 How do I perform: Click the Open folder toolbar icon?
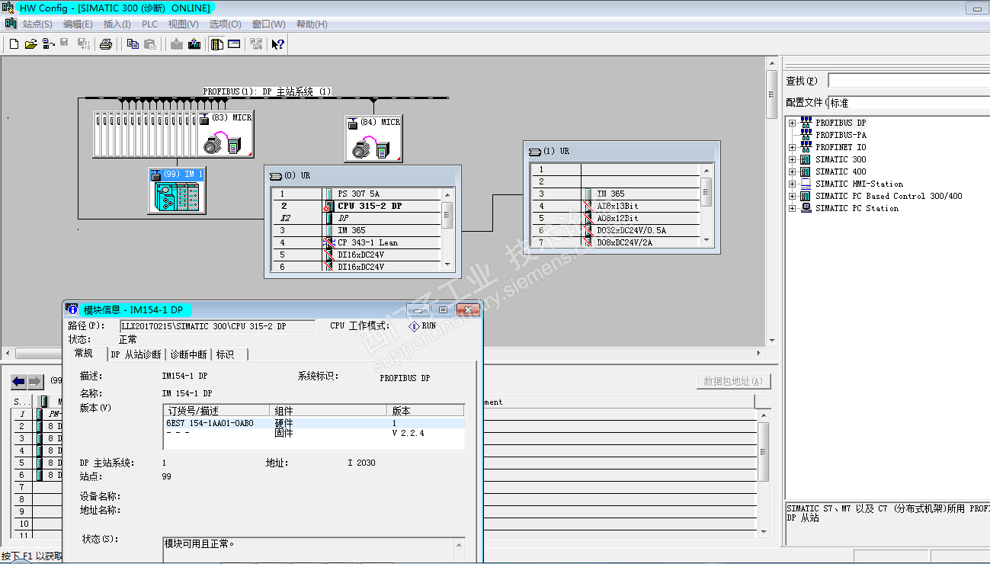[x=30, y=44]
